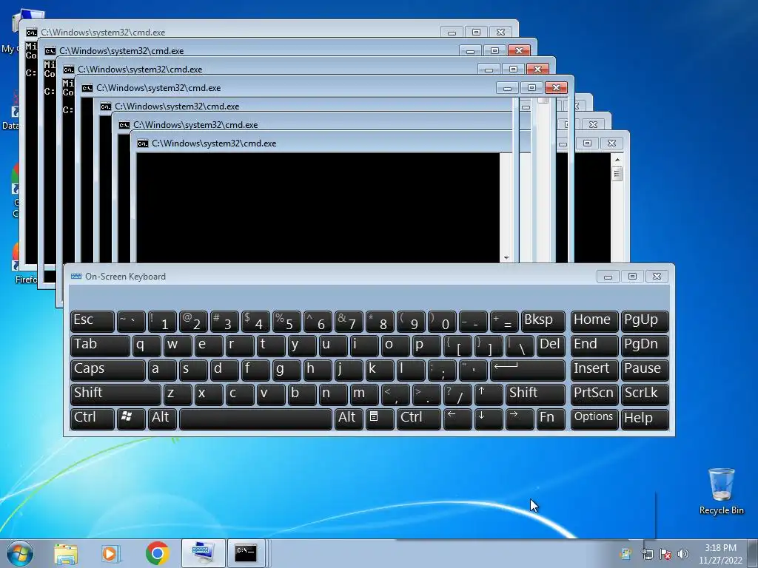Screen dimensions: 758x568
Task: Toggle the Fn key
Action: (x=551, y=419)
